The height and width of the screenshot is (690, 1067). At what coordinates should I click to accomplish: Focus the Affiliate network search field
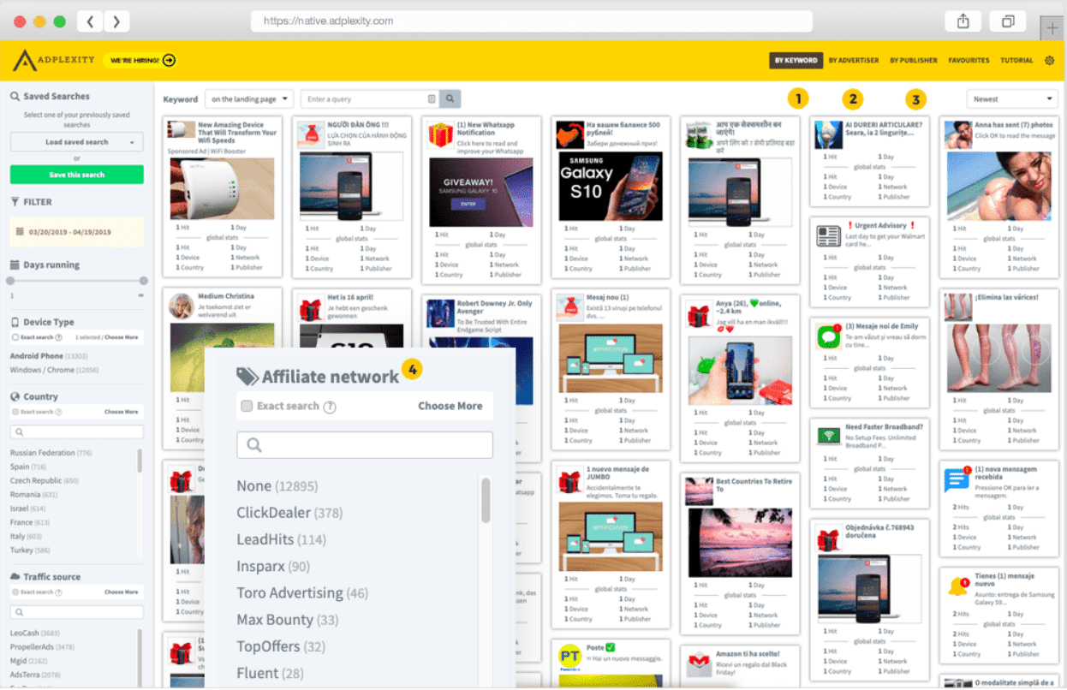coord(365,445)
